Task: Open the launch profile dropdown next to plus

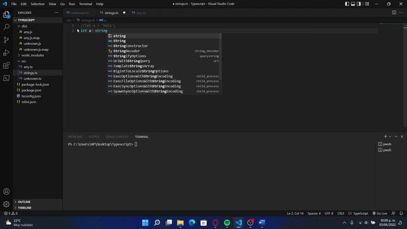Action: [390, 137]
